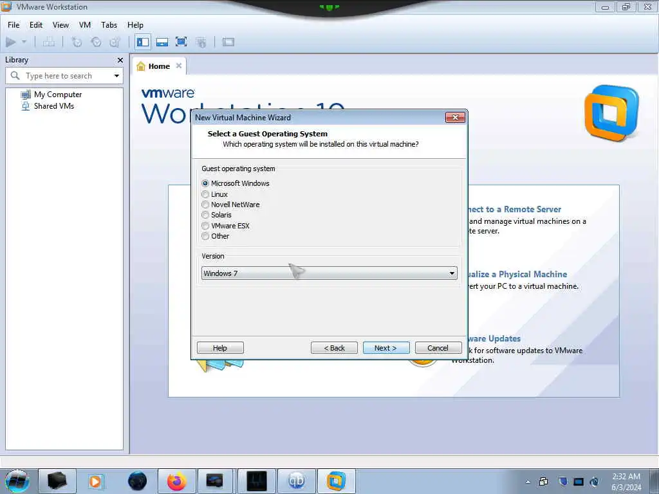Click Virtualize a Physical Machine link

517,274
